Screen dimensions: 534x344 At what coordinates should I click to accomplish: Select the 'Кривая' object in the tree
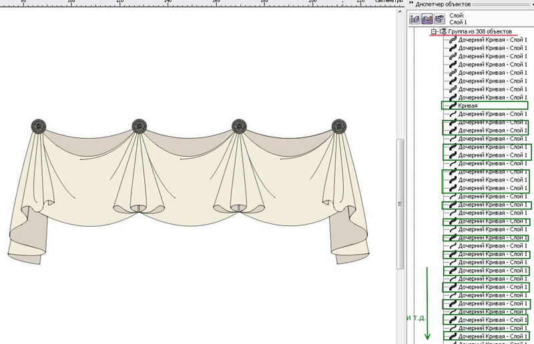pos(468,105)
